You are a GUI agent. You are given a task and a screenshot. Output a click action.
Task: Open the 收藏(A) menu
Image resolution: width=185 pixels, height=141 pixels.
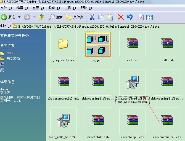tap(54, 8)
